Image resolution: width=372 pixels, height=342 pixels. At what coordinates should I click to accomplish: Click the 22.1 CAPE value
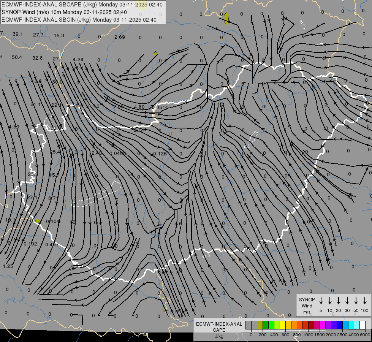coord(57,105)
